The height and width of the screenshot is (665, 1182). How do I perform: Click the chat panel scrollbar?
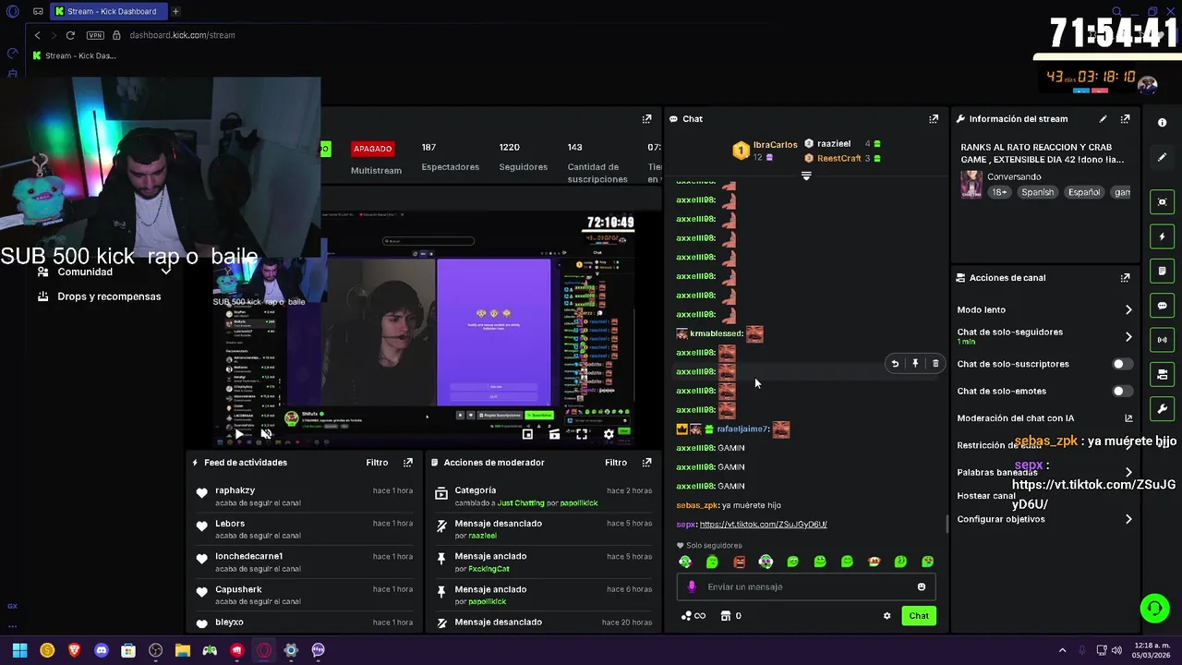click(947, 523)
